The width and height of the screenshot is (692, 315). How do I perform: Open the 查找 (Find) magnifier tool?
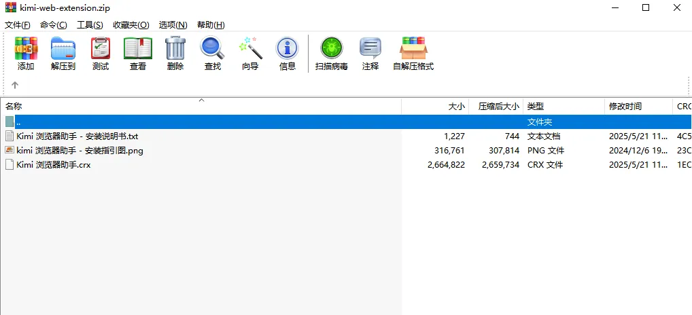click(x=212, y=48)
